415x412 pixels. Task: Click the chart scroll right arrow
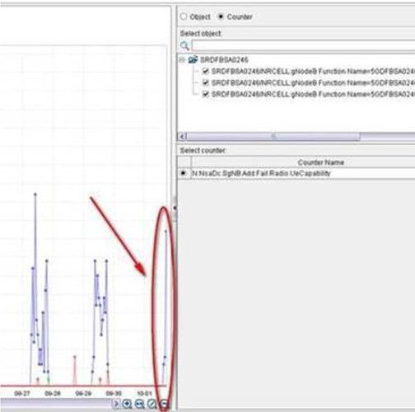point(116,404)
